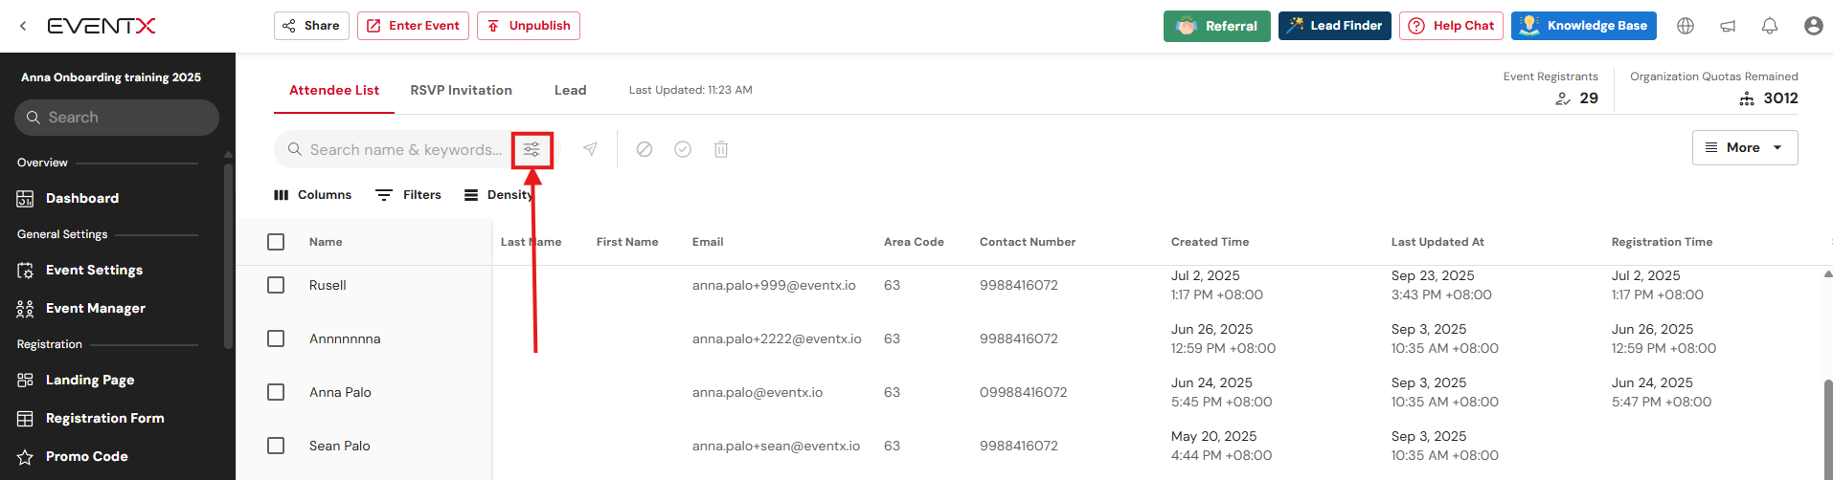This screenshot has width=1833, height=480.
Task: Tick the checkbox next to Anna Palo
Action: [276, 392]
